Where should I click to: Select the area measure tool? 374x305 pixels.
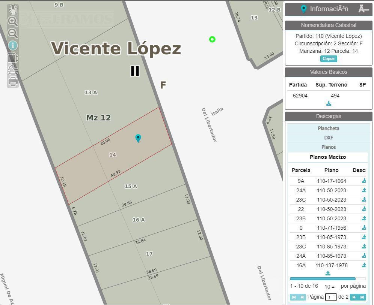(13, 58)
